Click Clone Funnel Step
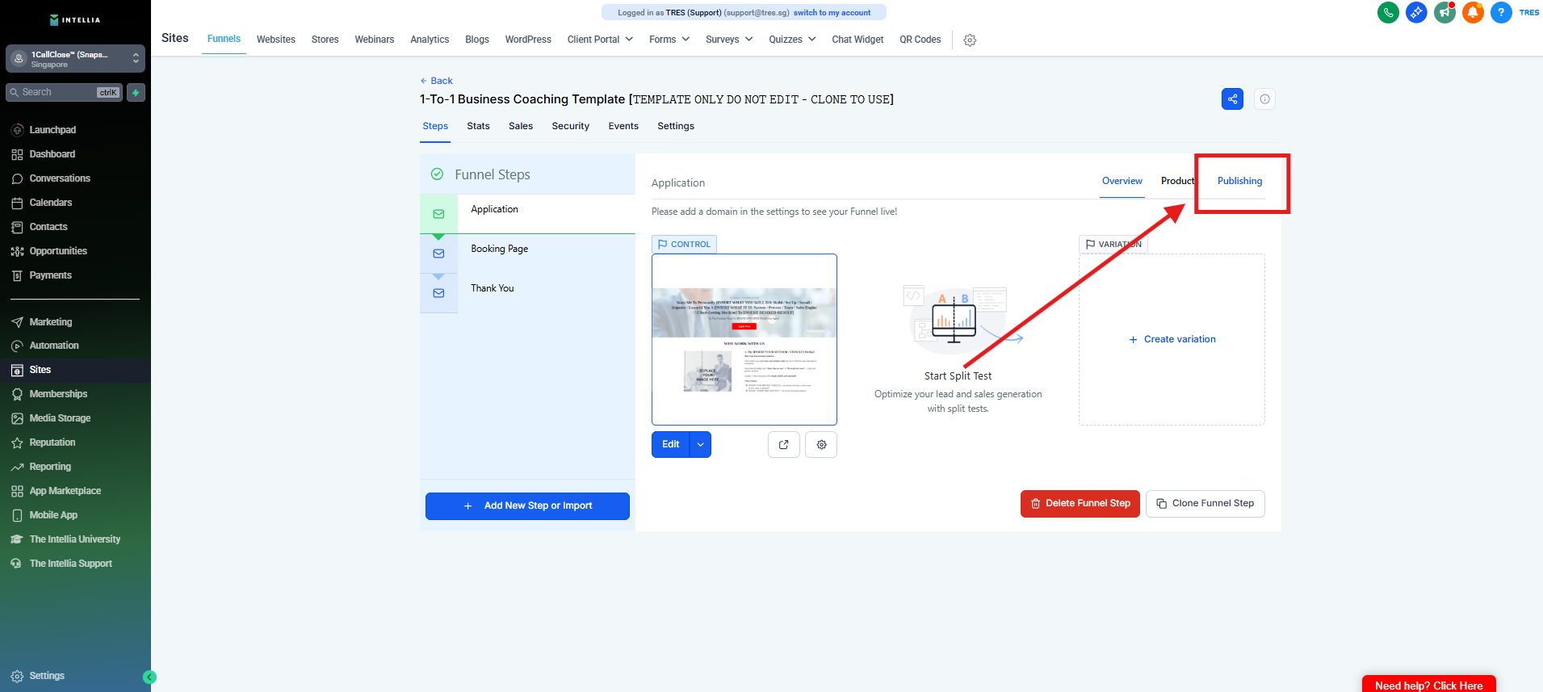This screenshot has height=692, width=1543. (x=1205, y=504)
